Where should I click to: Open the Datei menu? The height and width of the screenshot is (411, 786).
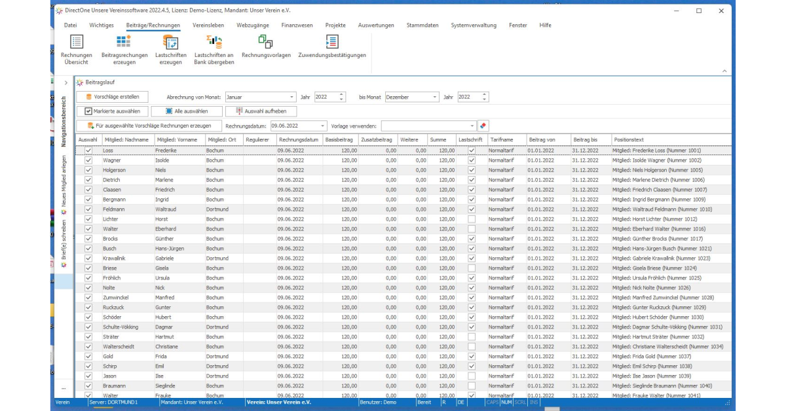pyautogui.click(x=70, y=25)
